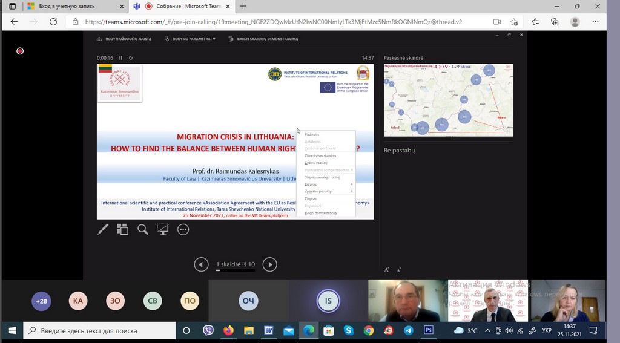The image size is (620, 343).
Task: Go to the next slide arrow
Action: pos(269,264)
